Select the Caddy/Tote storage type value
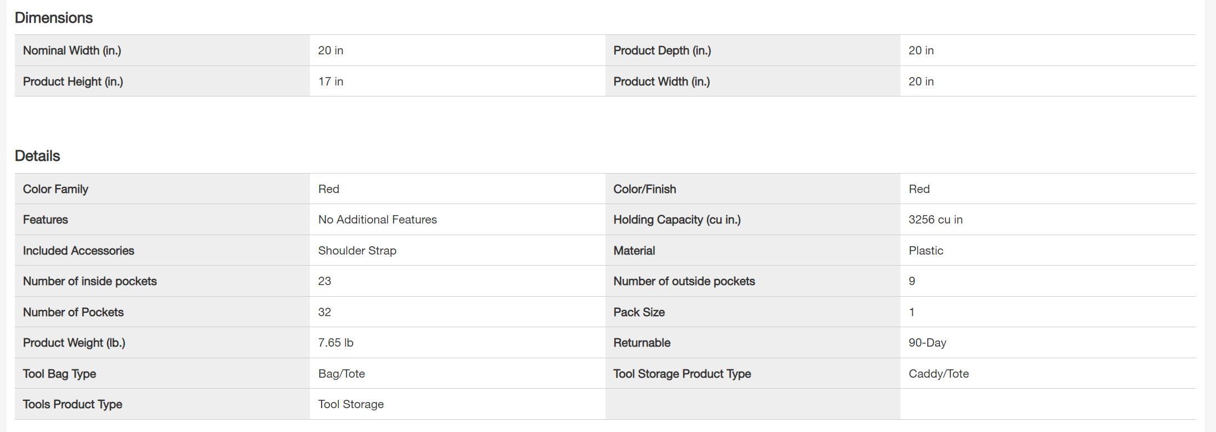The image size is (1216, 432). tap(939, 374)
